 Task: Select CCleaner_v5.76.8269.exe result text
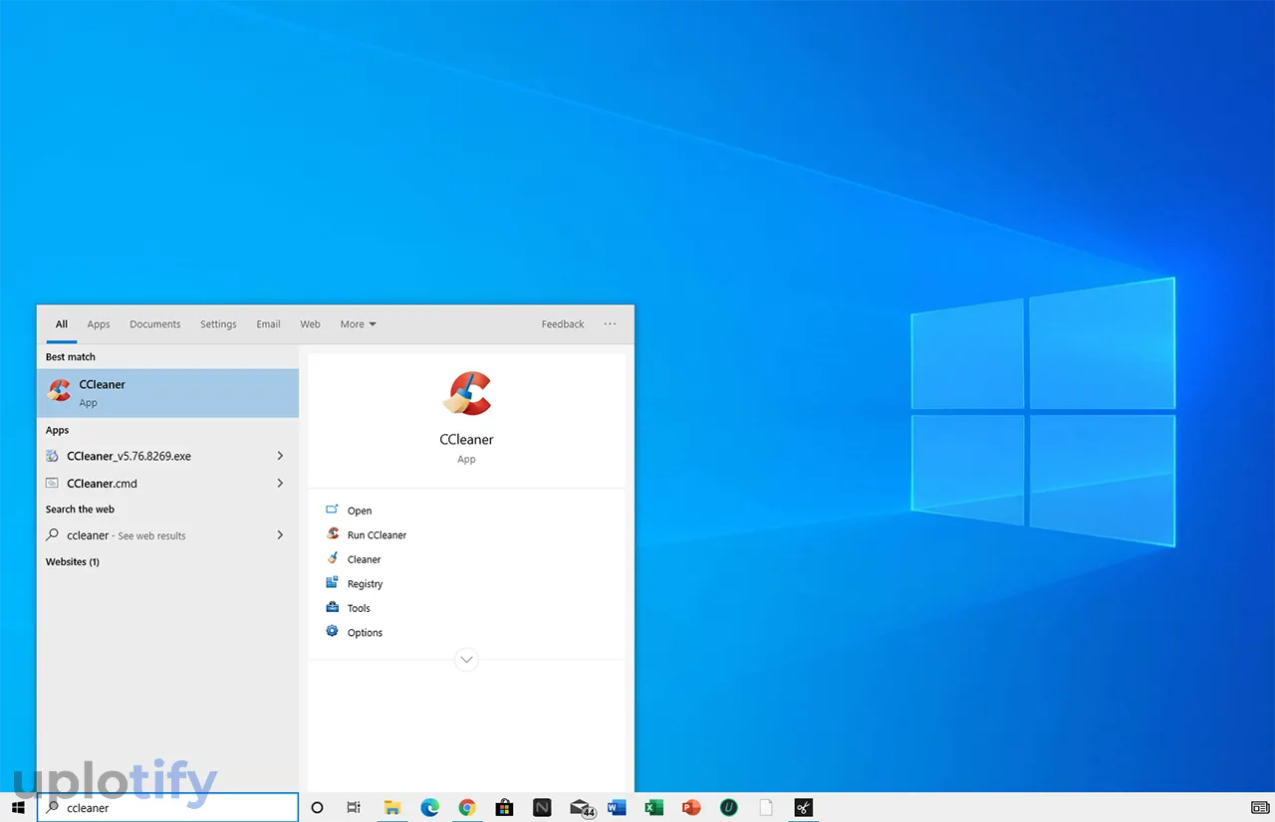point(128,456)
